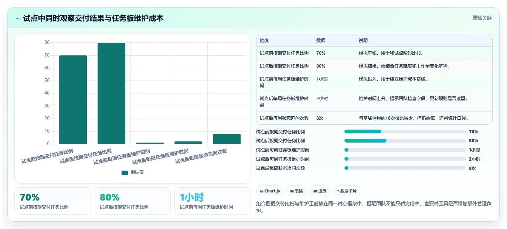Image resolution: width=507 pixels, height=229 pixels.
Task: Click the 试点后每周任务板维护时间 bar in chart
Action: coord(188,143)
